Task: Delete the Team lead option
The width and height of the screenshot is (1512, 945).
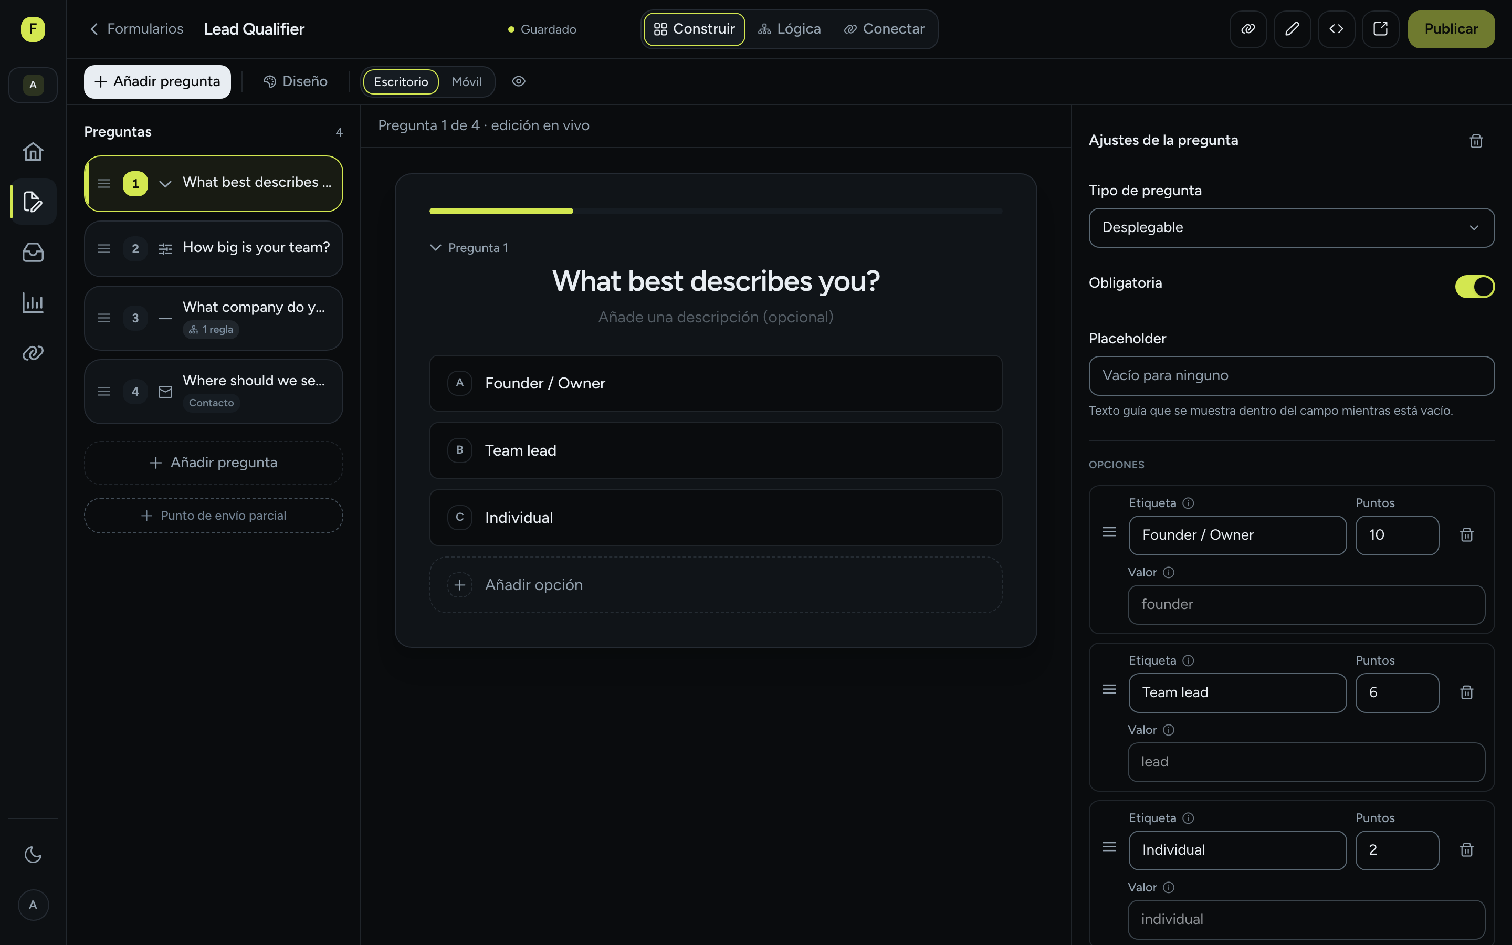Action: 1466,692
